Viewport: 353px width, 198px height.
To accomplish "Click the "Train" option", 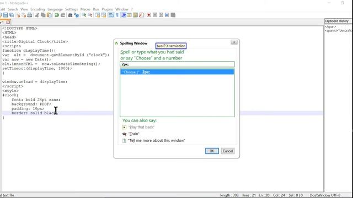I will [133, 134].
